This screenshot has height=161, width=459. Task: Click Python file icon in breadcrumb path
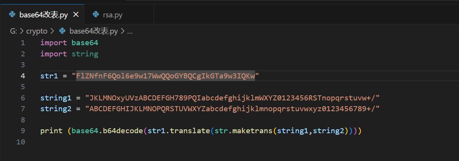[x=62, y=31]
